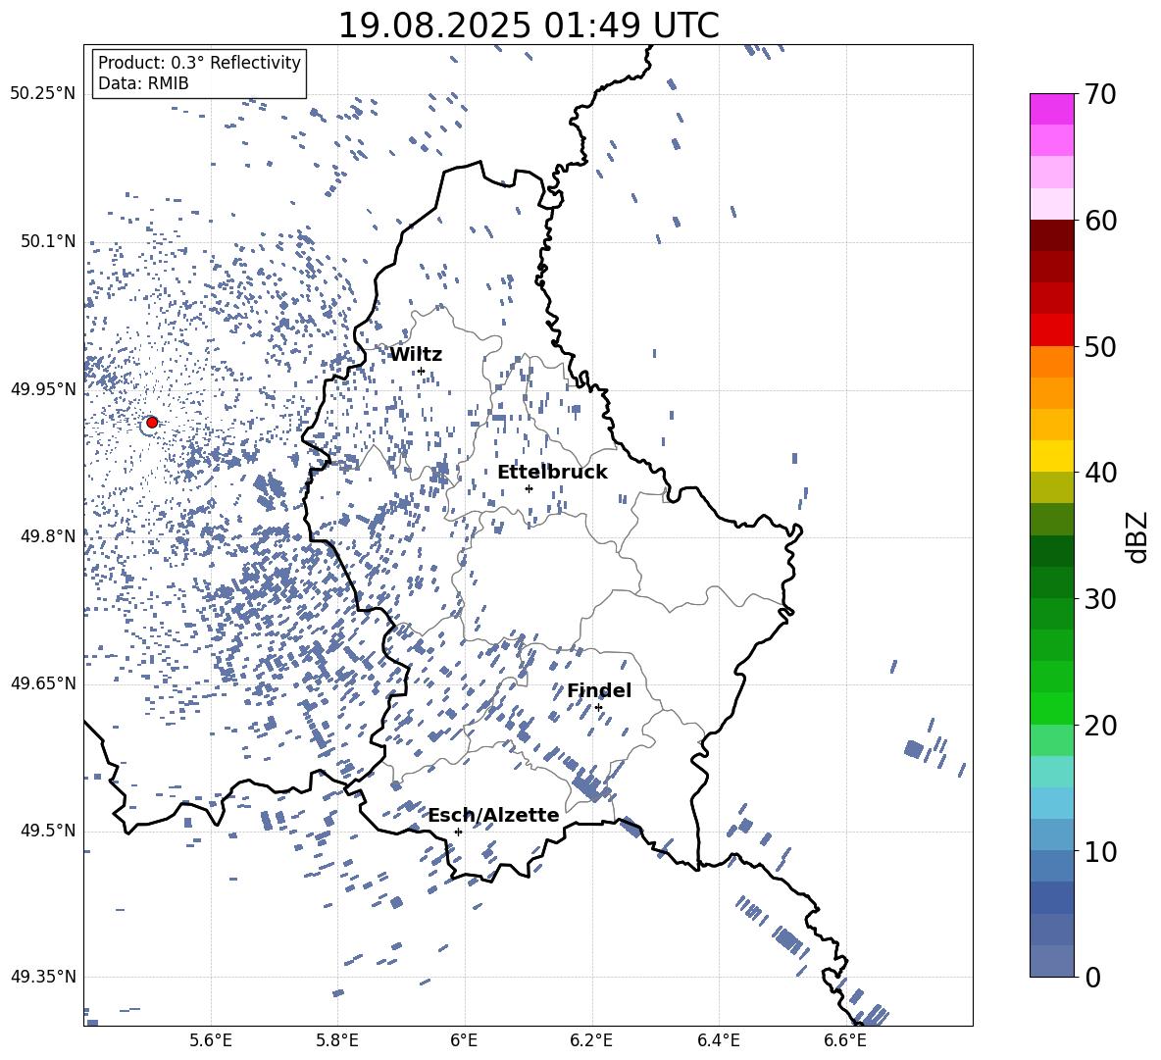Click the Findel city label
The width and height of the screenshot is (1161, 1060).
coord(599,690)
